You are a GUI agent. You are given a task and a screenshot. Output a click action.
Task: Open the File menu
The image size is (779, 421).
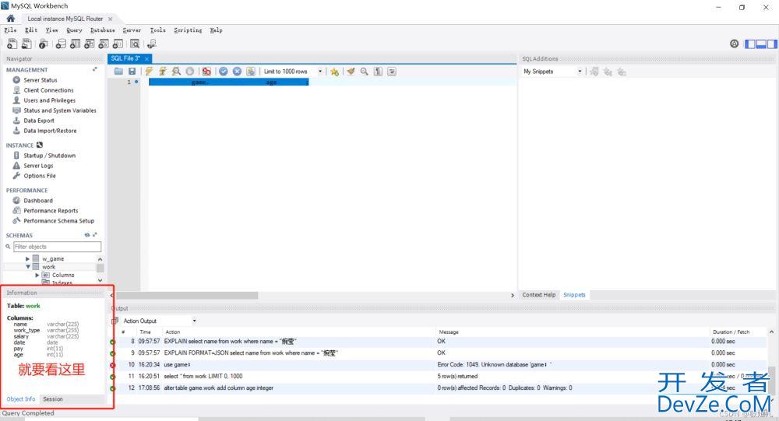[10, 30]
